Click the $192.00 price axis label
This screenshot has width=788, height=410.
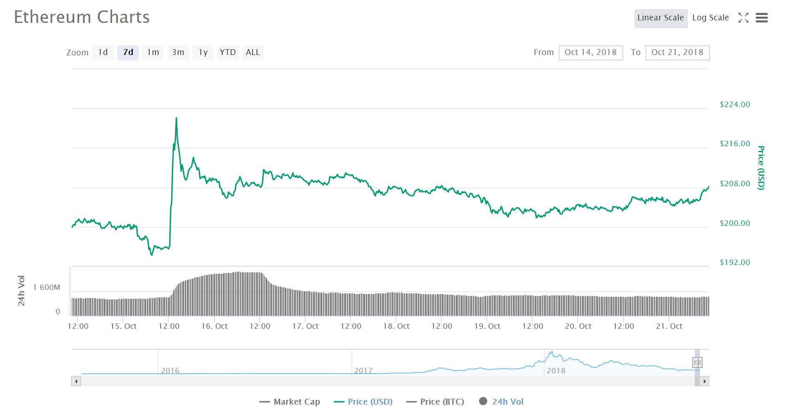pos(735,262)
